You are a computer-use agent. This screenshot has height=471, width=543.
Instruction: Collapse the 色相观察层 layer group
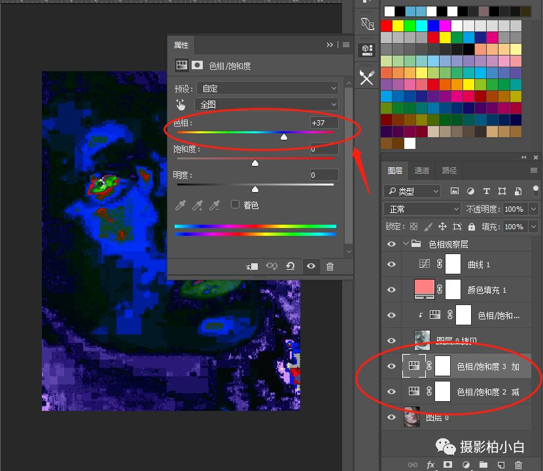tap(407, 244)
